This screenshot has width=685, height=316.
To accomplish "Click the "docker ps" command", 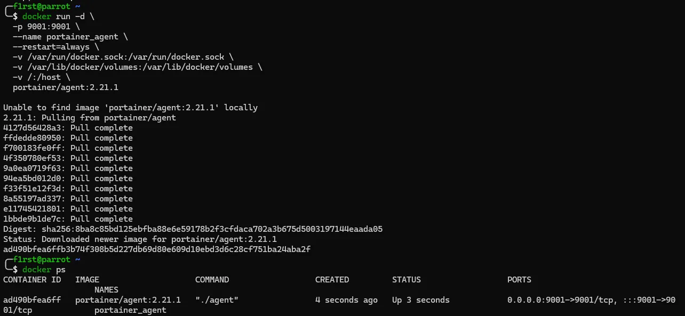I will click(44, 270).
